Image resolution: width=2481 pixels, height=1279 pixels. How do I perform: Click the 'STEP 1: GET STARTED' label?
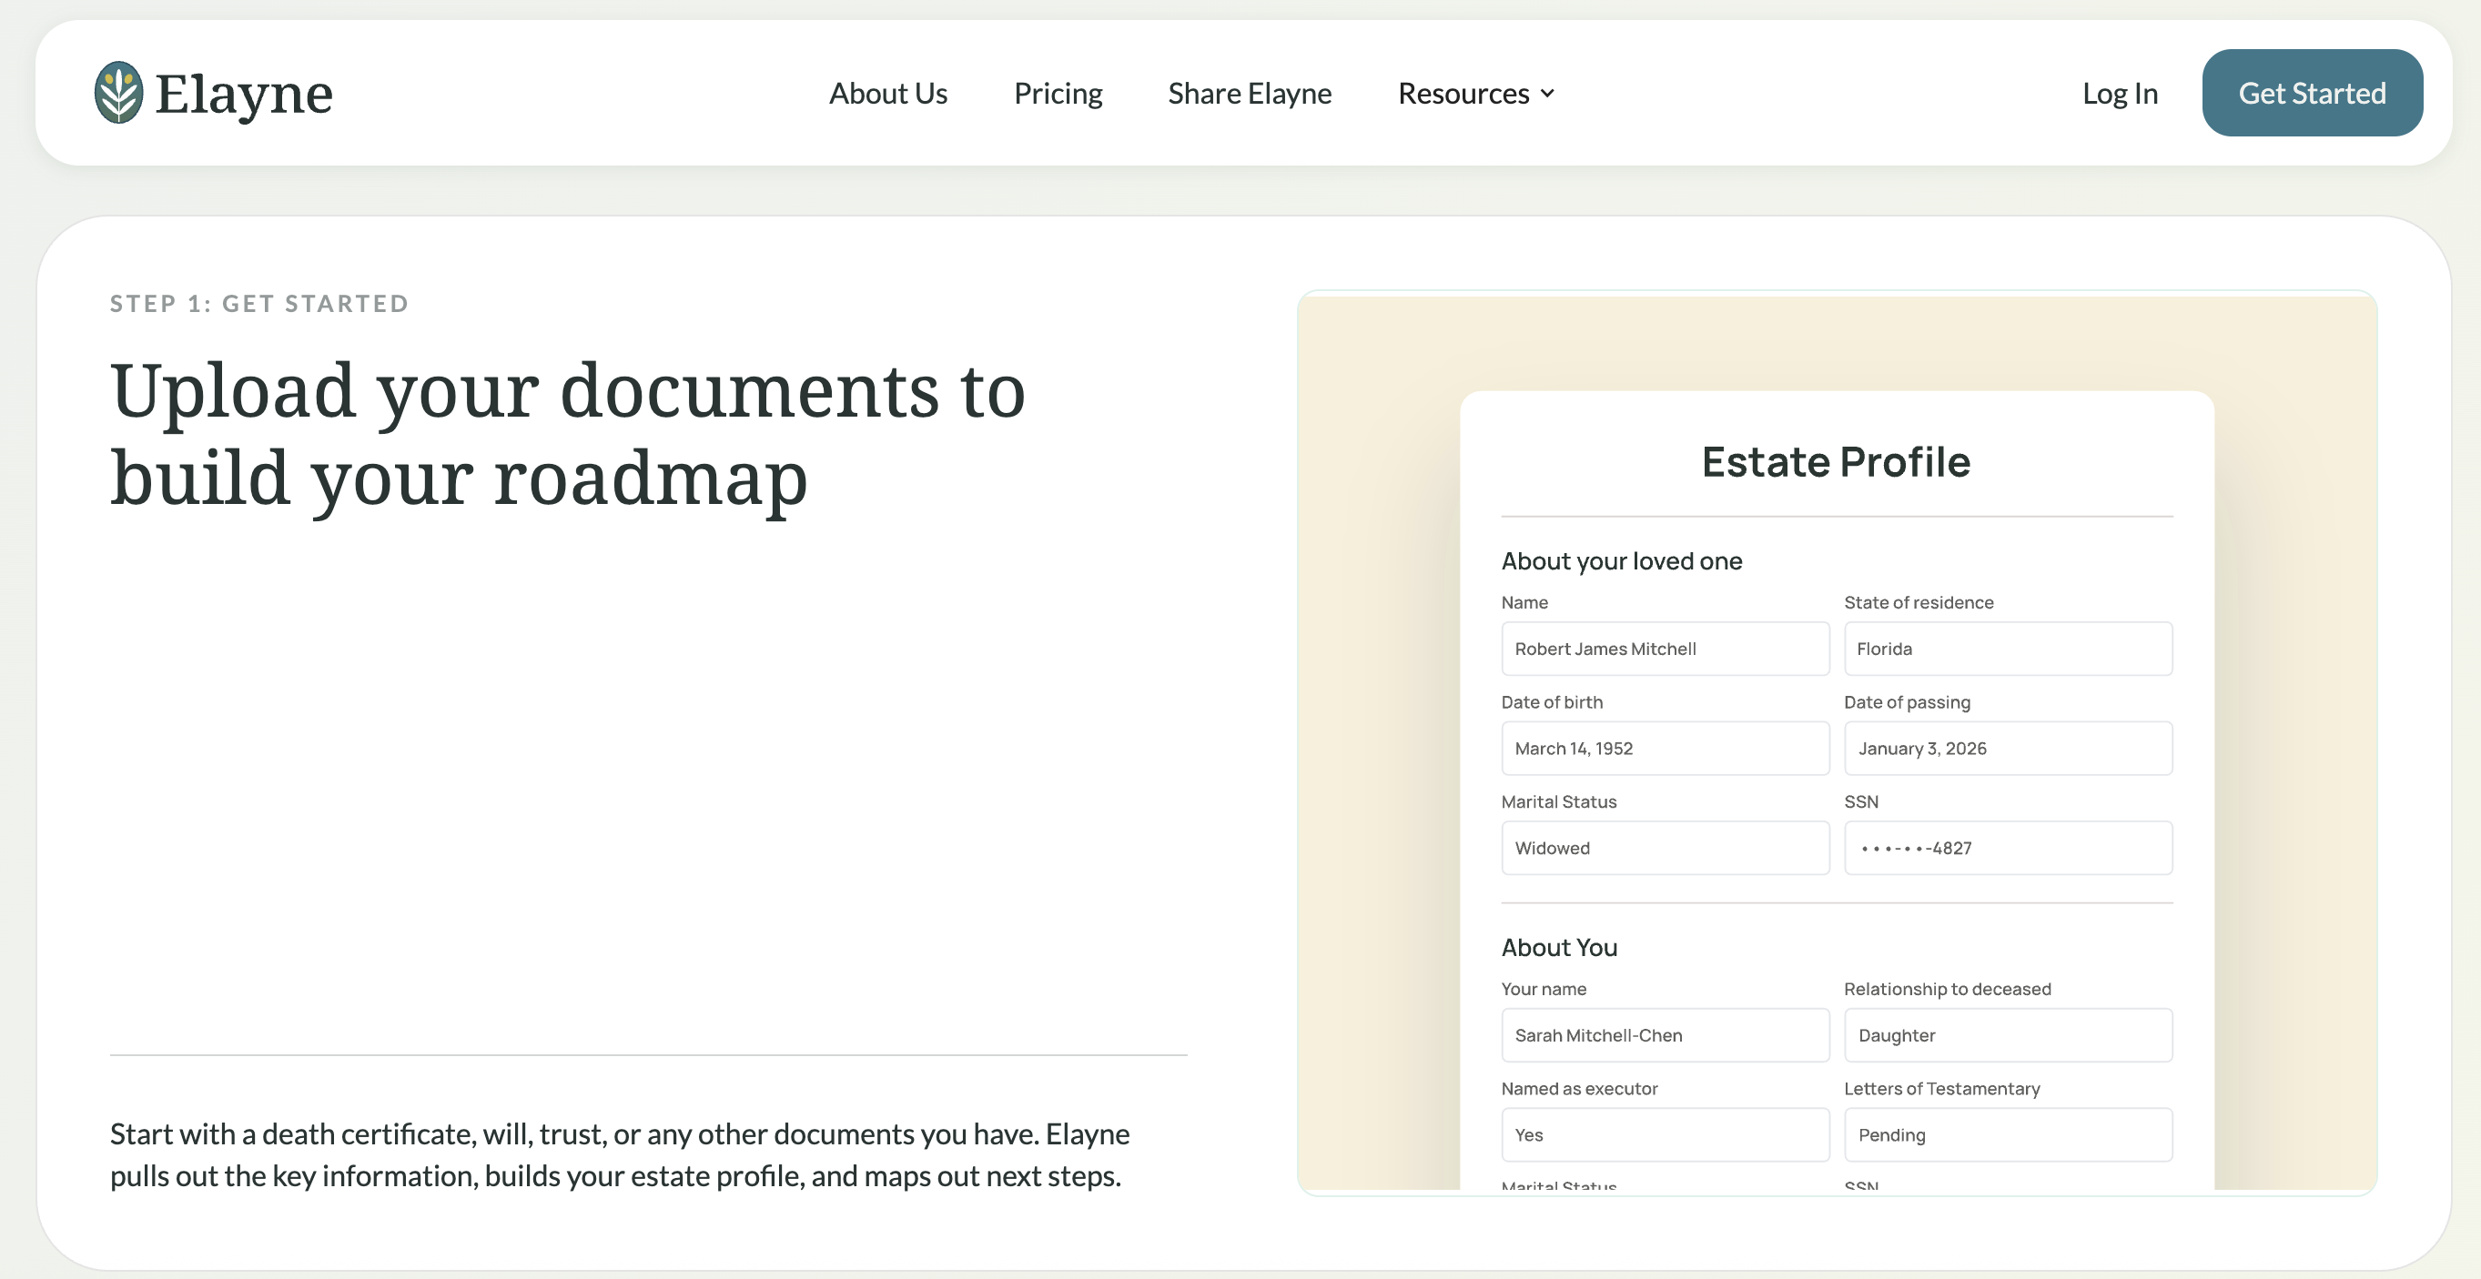point(259,304)
